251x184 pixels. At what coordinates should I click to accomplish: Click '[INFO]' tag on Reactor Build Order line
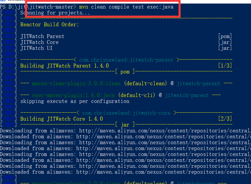(9, 24)
